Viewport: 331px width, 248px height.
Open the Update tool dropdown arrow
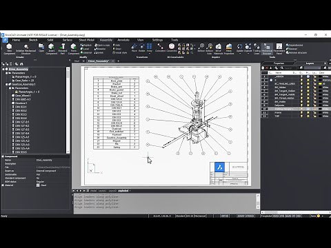pyautogui.click(x=240, y=54)
